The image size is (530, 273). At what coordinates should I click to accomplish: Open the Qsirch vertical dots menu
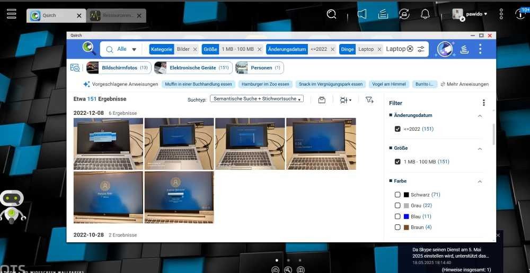[x=480, y=49]
